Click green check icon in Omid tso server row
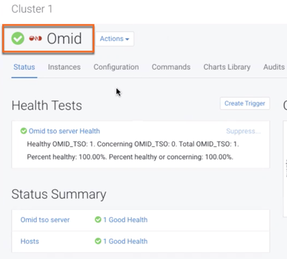This screenshot has height=259, width=287. click(98, 219)
